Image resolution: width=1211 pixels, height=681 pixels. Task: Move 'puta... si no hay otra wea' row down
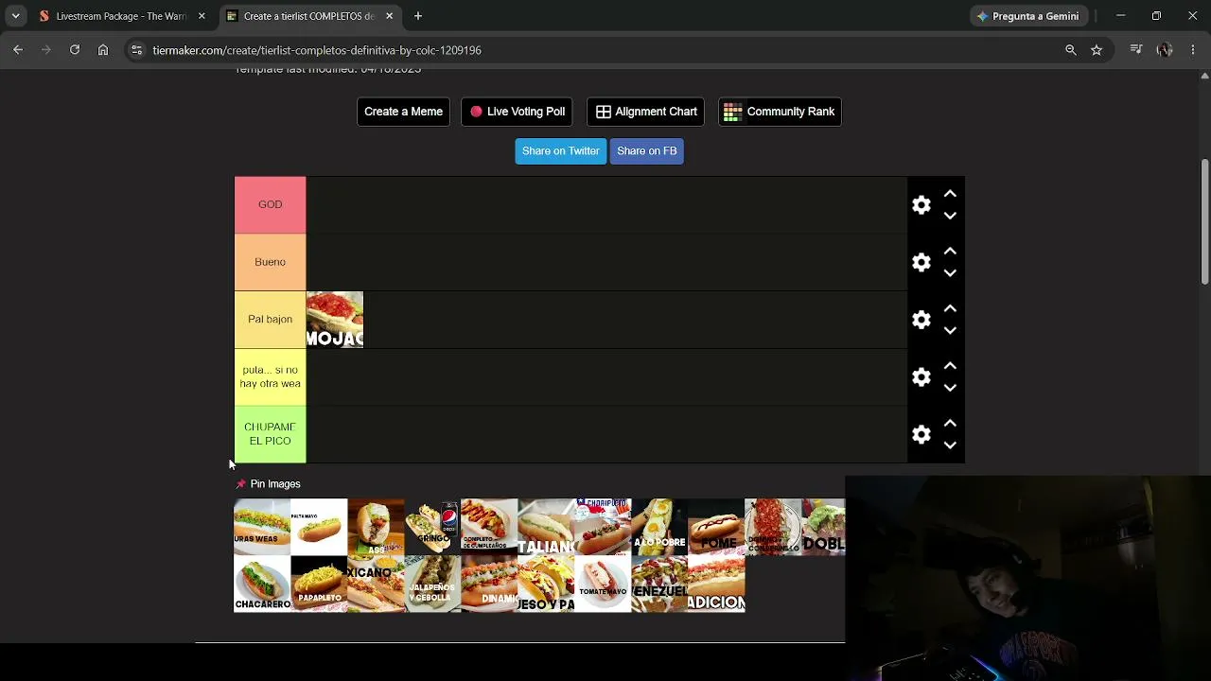950,388
